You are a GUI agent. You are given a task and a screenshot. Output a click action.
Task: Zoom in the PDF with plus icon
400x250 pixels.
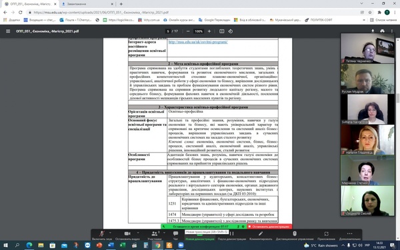click(209, 31)
